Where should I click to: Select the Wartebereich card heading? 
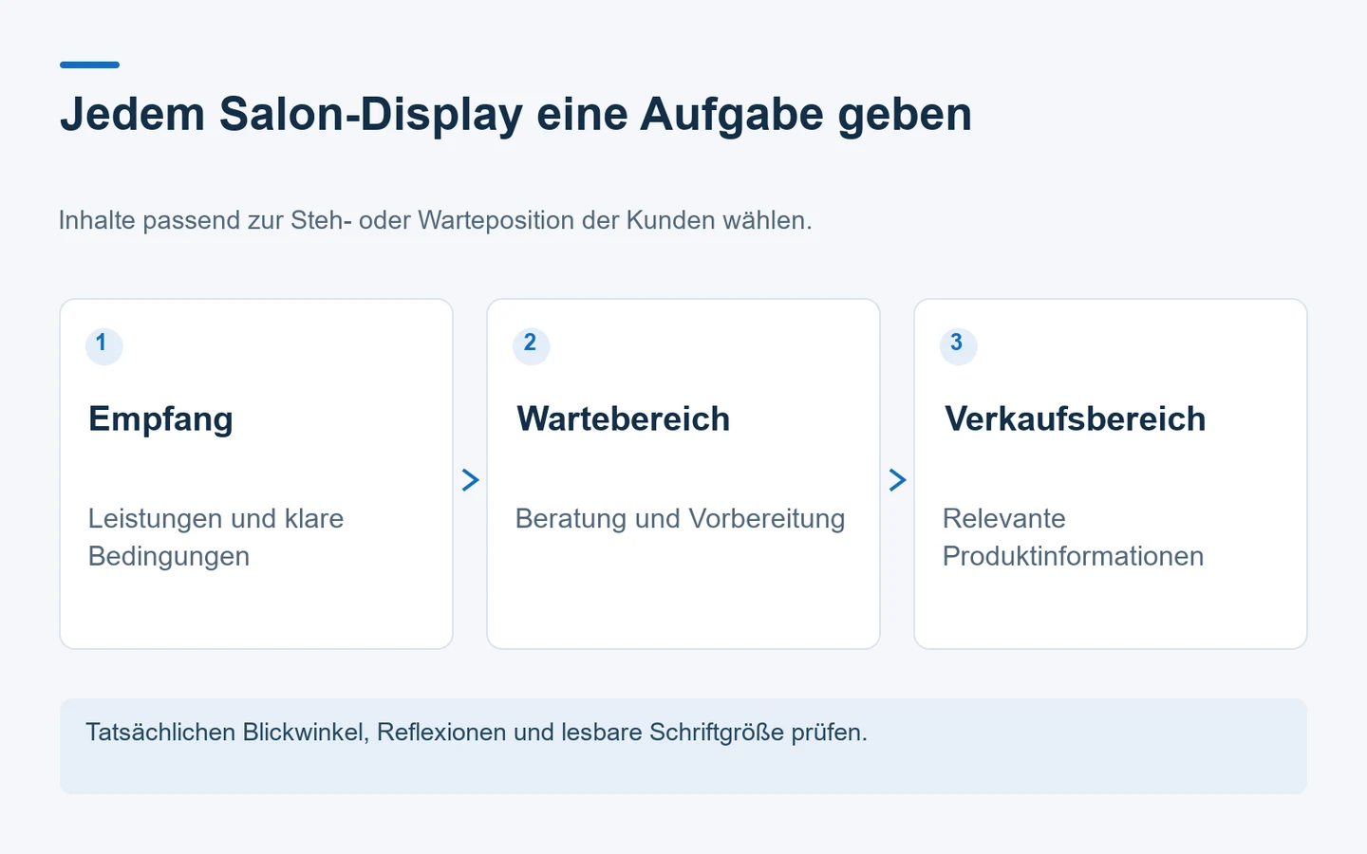point(624,419)
